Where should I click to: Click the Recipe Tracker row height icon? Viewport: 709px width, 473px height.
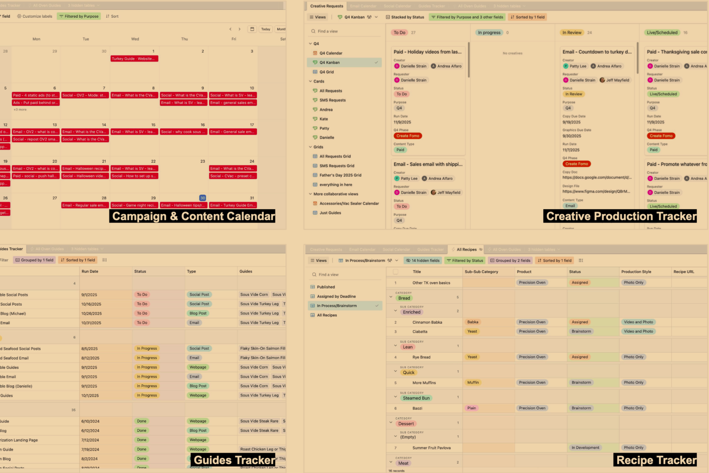point(581,260)
